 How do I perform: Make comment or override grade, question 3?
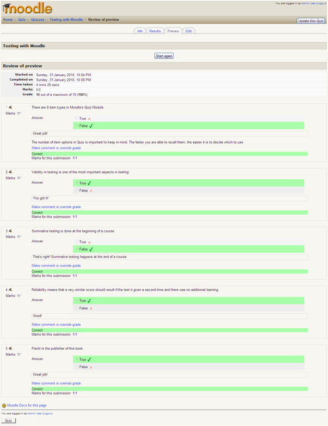pos(56,265)
